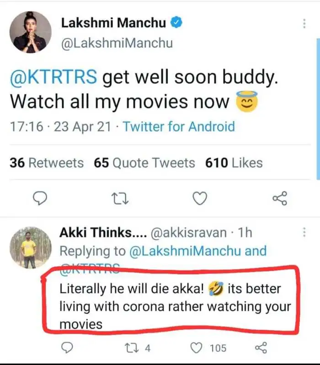
Task: Open the Twitter for Android source link
Action: 178,126
